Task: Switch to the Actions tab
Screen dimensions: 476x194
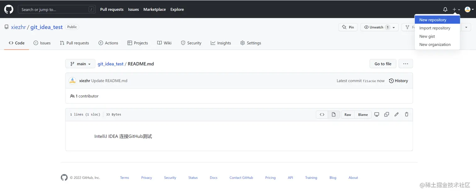Action: 108,43
